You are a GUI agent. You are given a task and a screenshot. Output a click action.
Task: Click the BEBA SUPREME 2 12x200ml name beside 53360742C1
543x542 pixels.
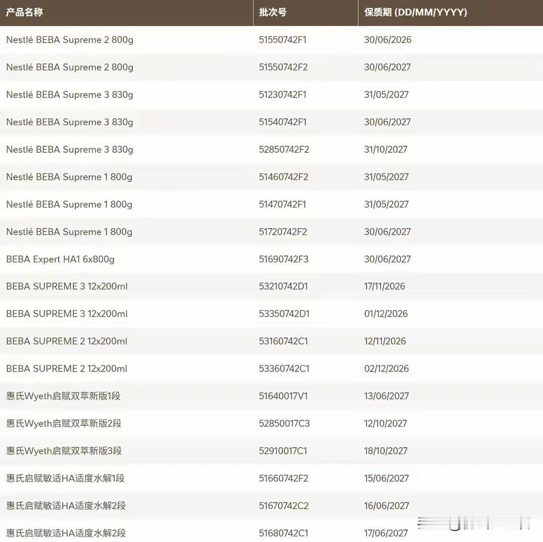click(66, 369)
